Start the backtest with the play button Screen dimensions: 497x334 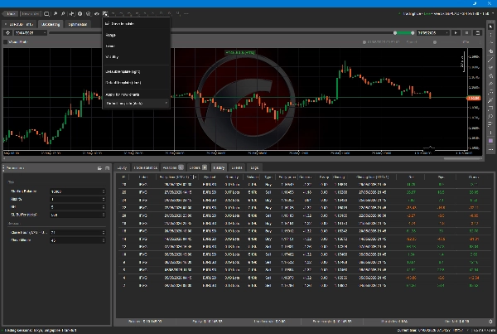456,32
